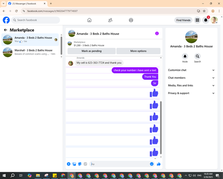Open the notifications bell with red badge
This screenshot has width=223, height=179.
click(x=206, y=20)
